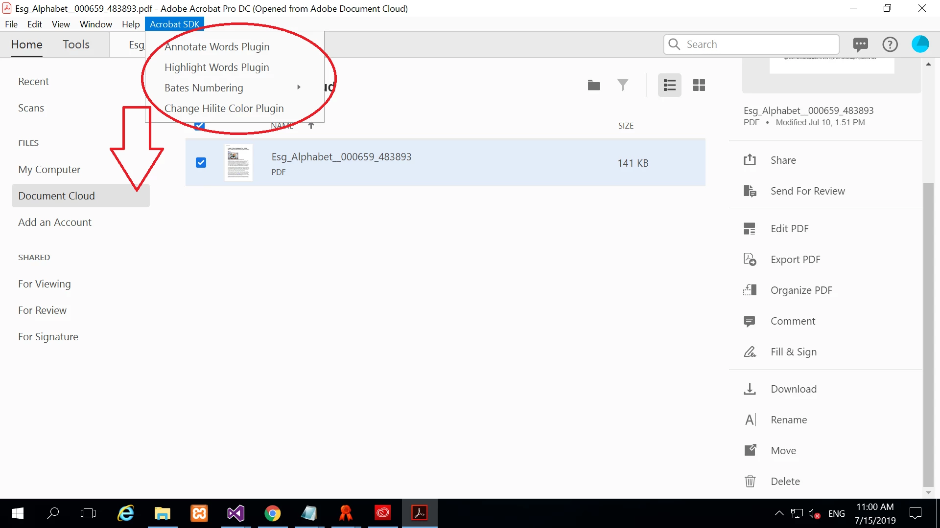The image size is (940, 528).
Task: Select the Highlight Words Plugin menu item
Action: click(x=216, y=67)
